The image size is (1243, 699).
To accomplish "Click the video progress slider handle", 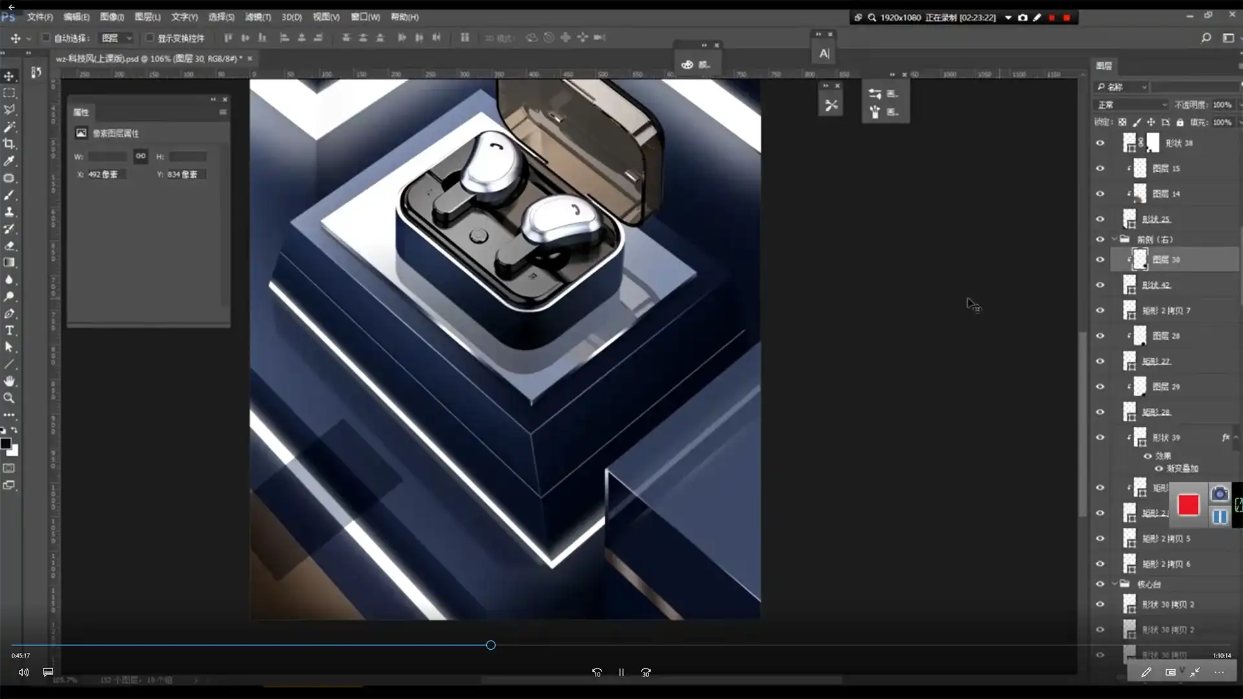I will point(491,645).
